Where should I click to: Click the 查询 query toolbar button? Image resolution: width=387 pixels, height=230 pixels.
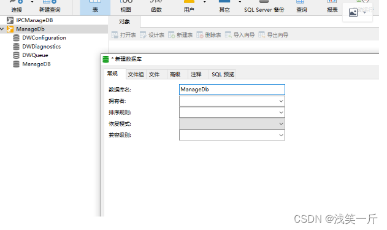[302, 7]
